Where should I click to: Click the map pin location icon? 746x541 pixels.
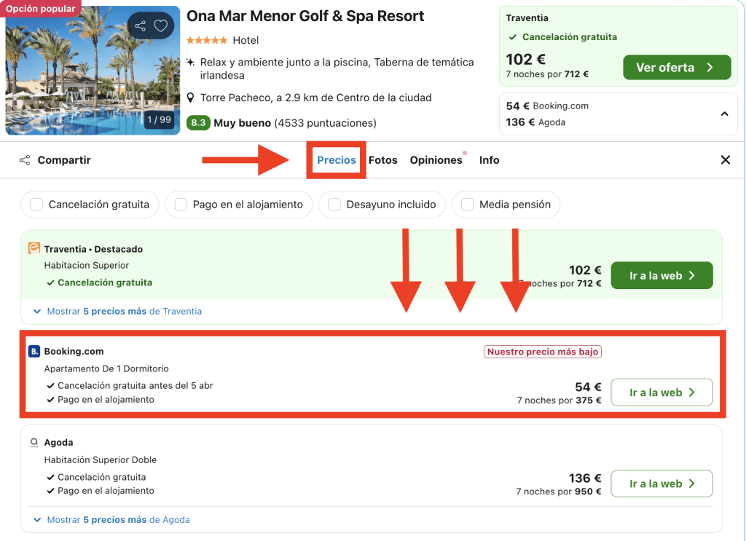191,98
